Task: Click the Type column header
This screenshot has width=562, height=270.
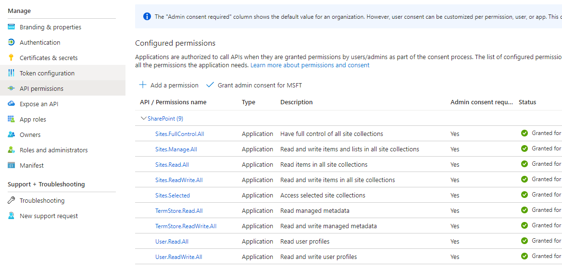Action: (249, 102)
